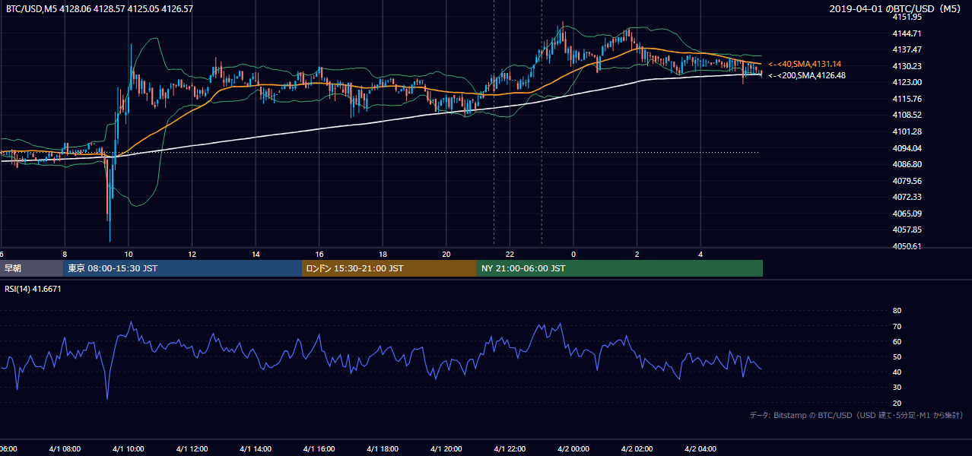
Task: Click the 4/1 22:00 time label
Action: [x=510, y=449]
